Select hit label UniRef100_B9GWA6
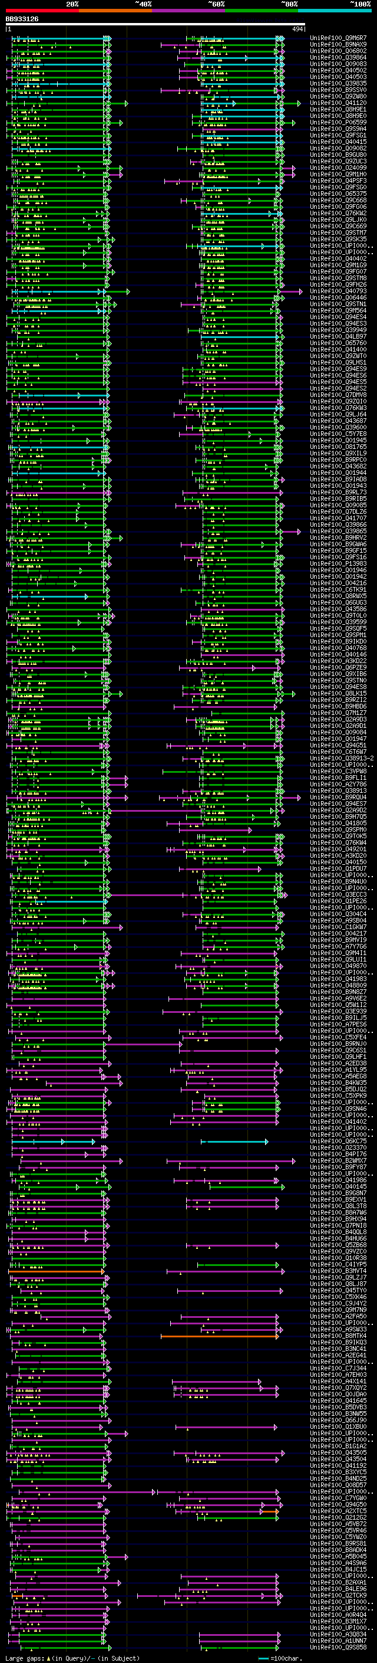Image resolution: width=377 pixels, height=1663 pixels. pos(338,545)
